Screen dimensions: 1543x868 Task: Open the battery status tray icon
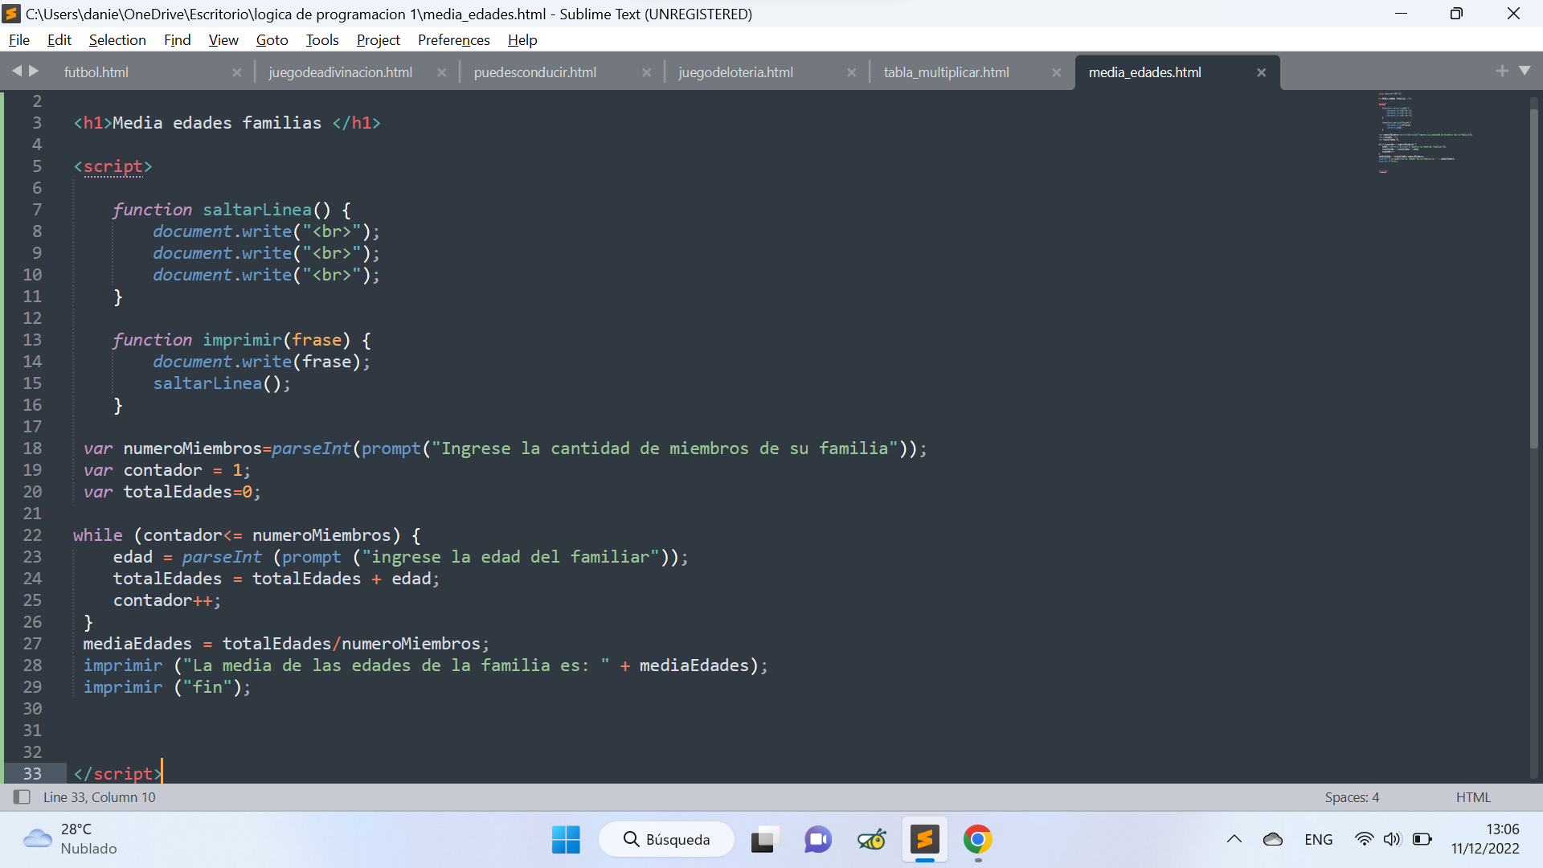[x=1422, y=840]
